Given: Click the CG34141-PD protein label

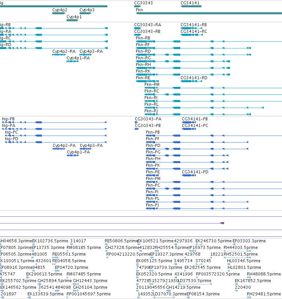Looking at the screenshot, I should (195, 172).
